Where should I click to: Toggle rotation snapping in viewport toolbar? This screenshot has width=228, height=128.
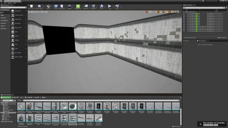(x=164, y=12)
